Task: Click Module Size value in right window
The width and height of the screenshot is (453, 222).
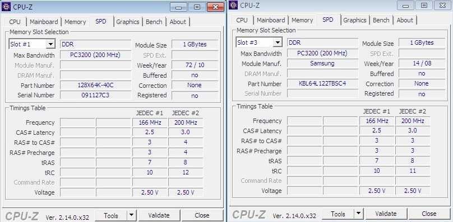Action: point(422,42)
